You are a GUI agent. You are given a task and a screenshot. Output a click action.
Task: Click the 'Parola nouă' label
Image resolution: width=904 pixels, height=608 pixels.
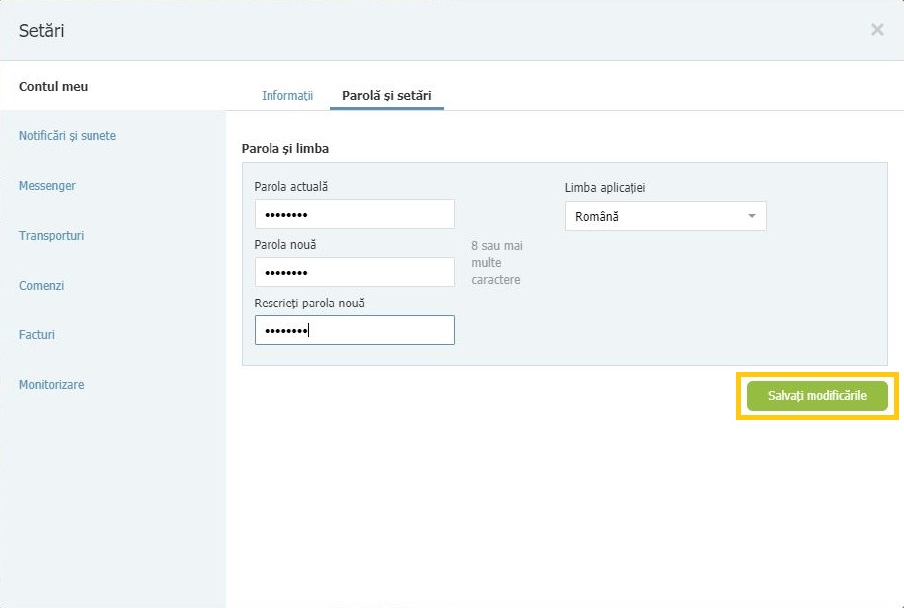(284, 245)
